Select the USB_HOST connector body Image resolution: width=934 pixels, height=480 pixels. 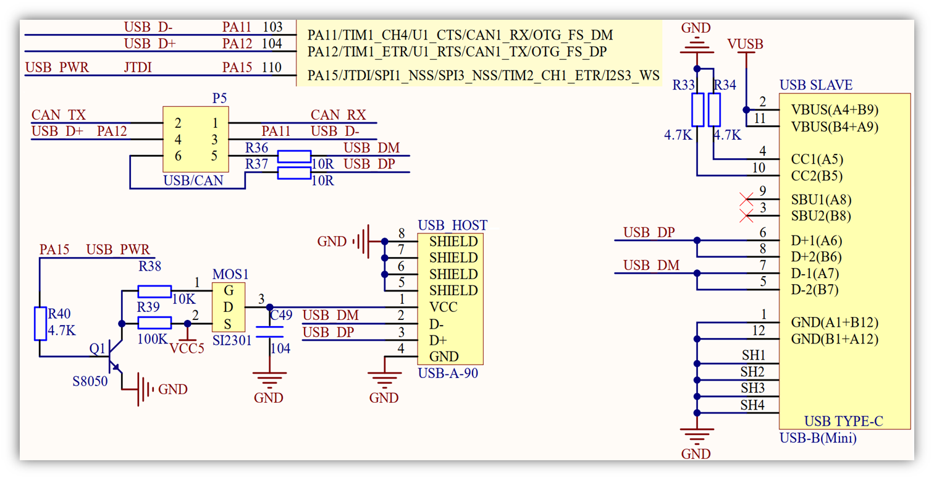click(x=450, y=299)
